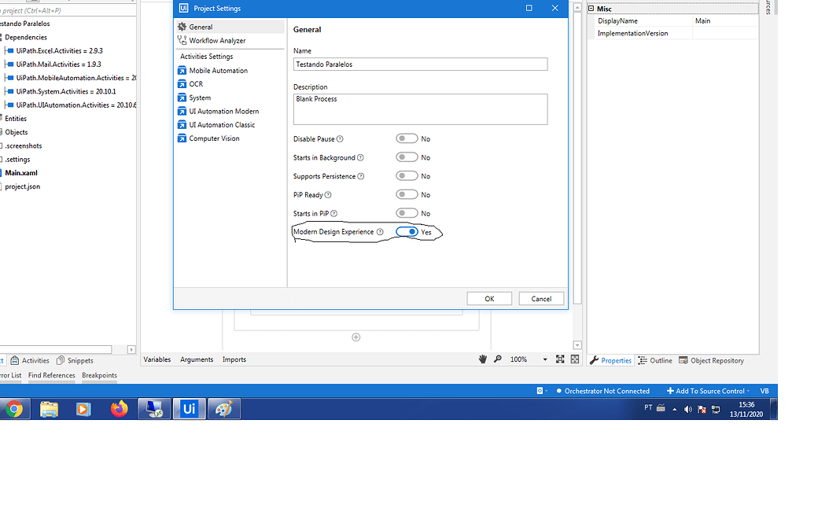Click the Pan hand tool in designer toolbar
814x508 pixels.
(x=483, y=359)
